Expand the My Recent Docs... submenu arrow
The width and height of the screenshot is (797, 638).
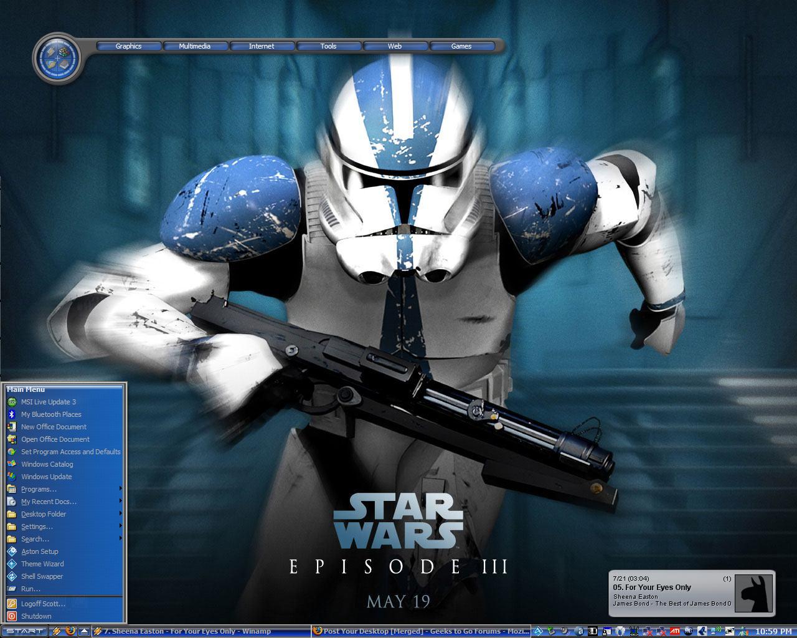coord(120,502)
